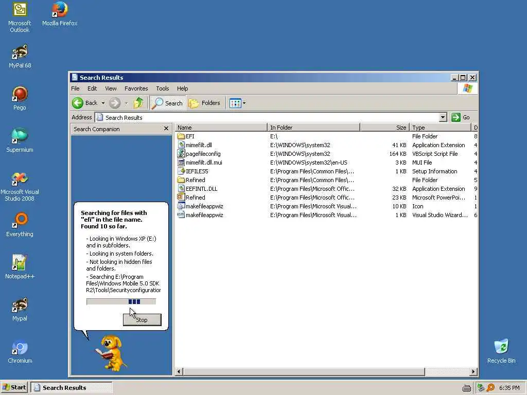Toggle the Search magnifier toolbar button
The width and height of the screenshot is (527, 395).
pos(167,103)
